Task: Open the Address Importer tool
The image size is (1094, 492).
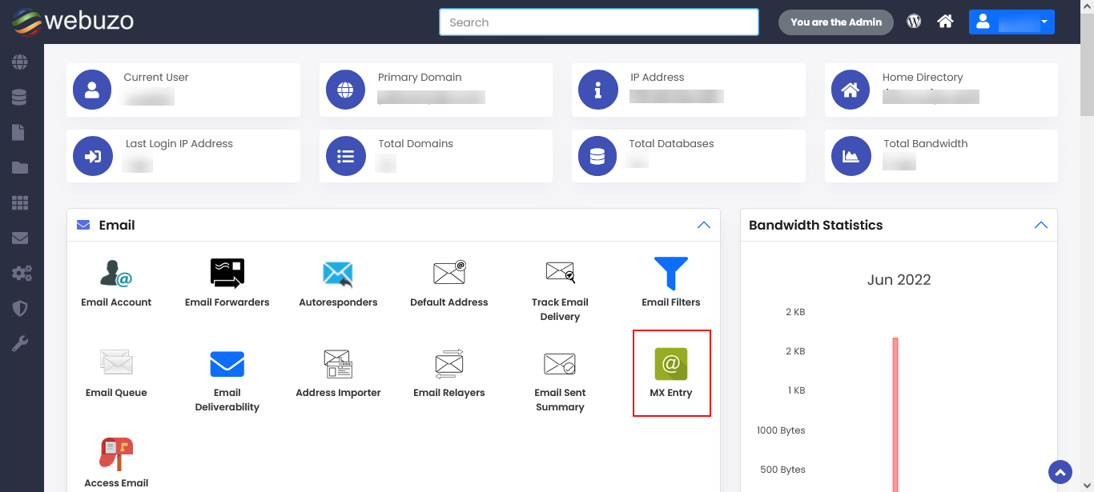Action: (338, 365)
